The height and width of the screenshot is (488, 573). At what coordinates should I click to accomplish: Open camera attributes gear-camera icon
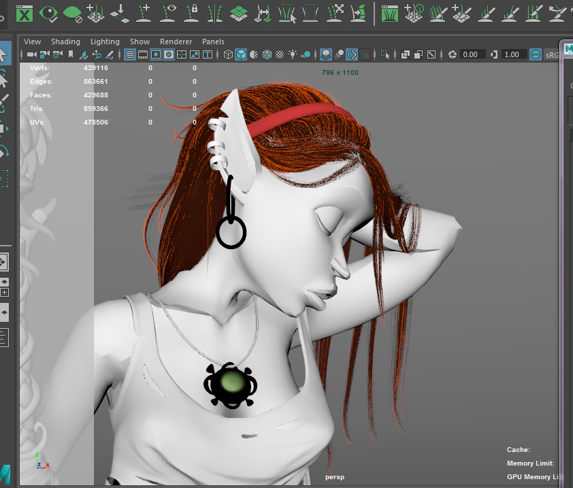58,55
